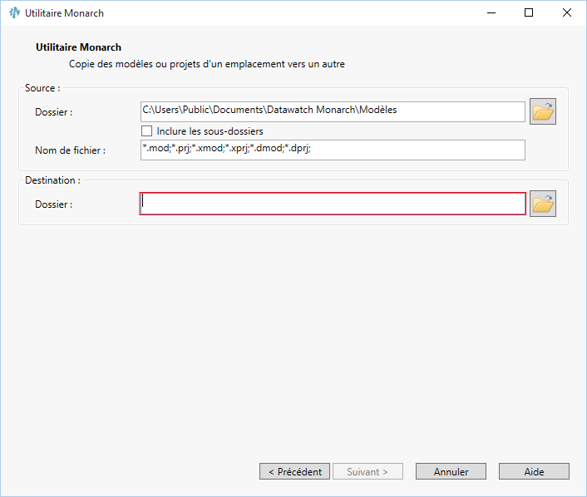Click the Copie des modèles description text
587x497 pixels.
[x=206, y=64]
